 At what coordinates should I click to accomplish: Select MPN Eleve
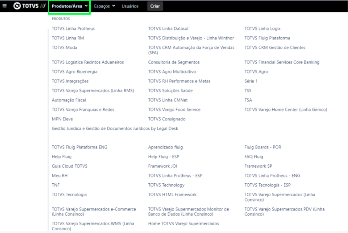click(62, 119)
